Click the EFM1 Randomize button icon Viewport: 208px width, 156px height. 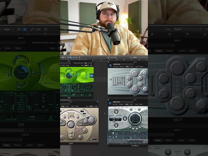(91, 139)
